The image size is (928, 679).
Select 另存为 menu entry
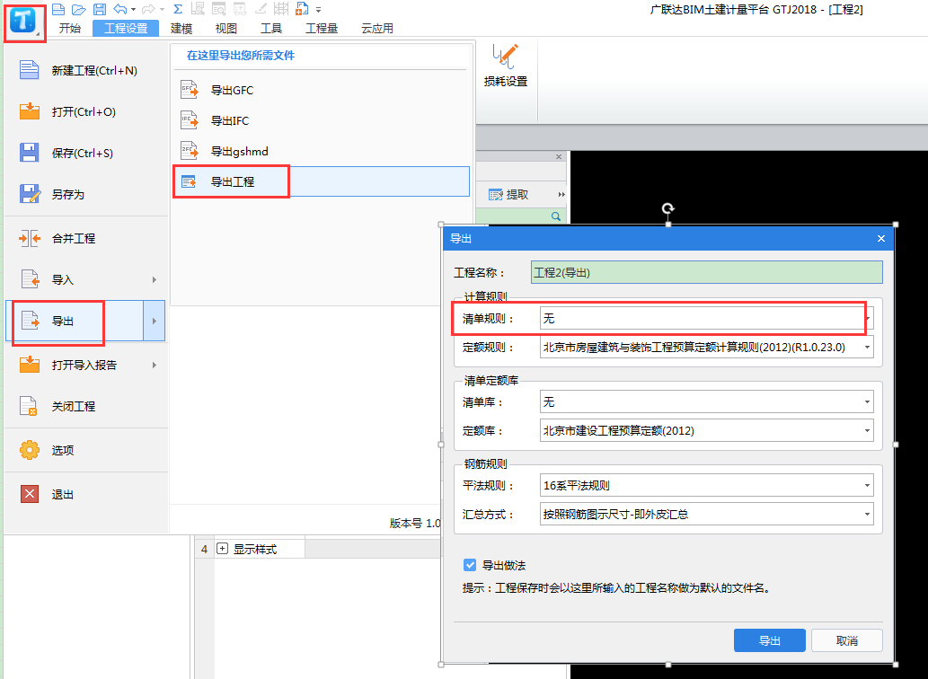[86, 195]
